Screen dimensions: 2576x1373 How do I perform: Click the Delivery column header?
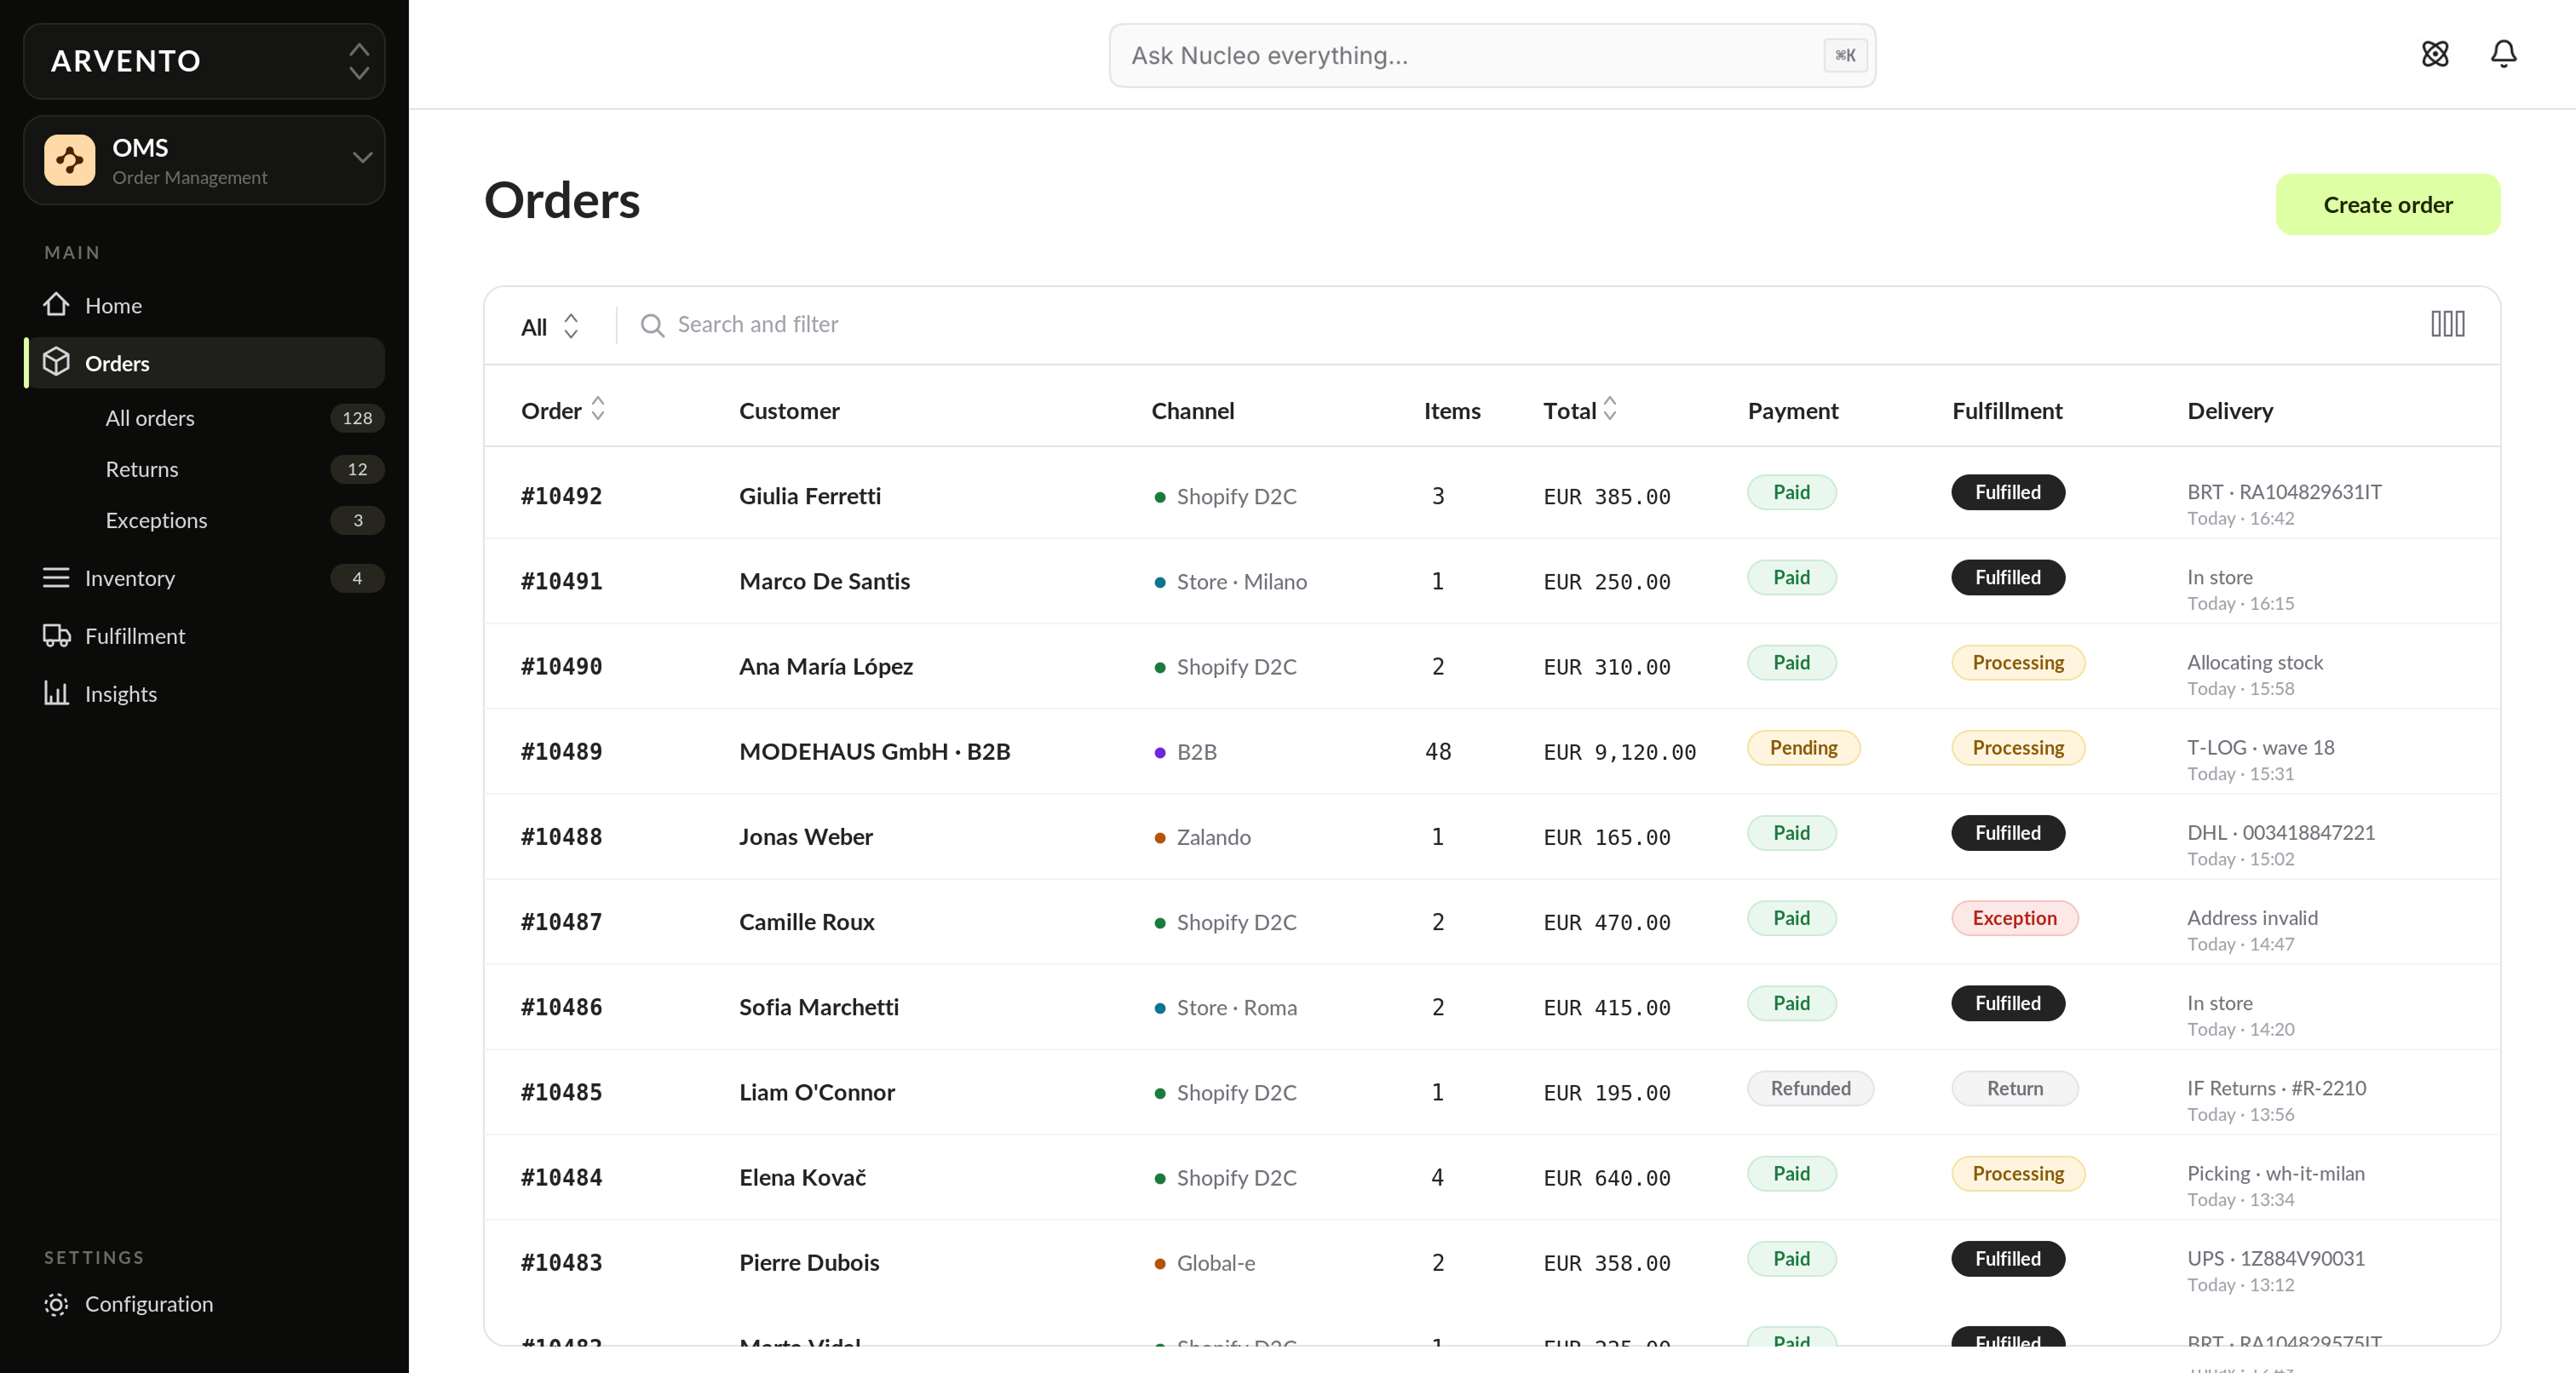tap(2229, 410)
